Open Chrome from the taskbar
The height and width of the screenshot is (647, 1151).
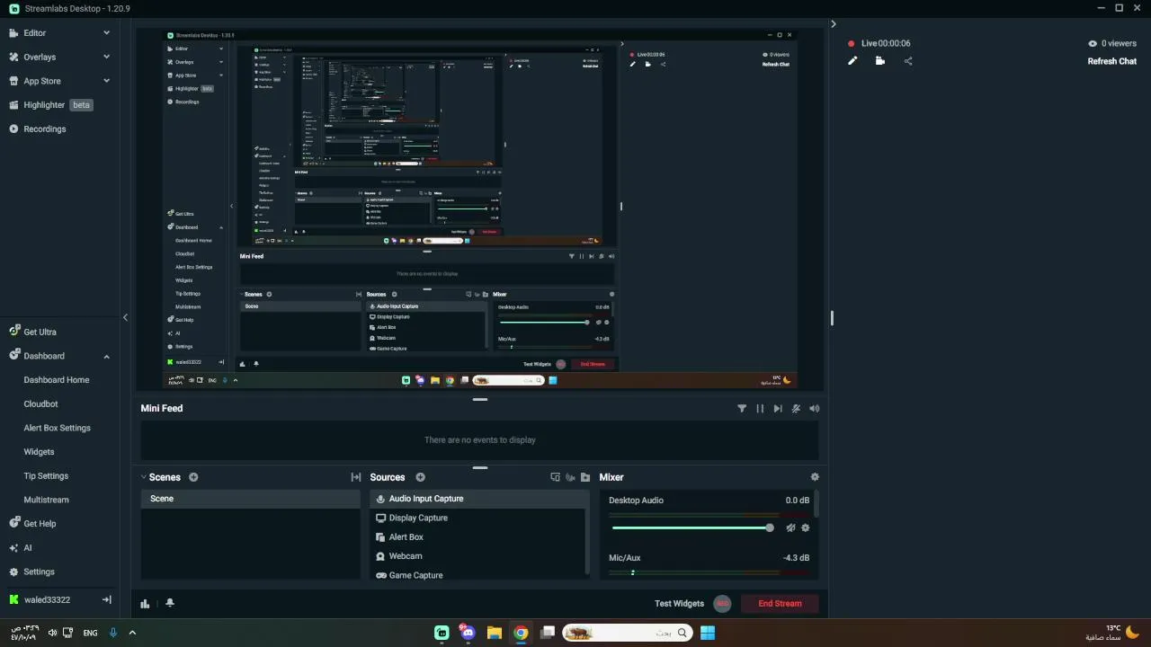click(x=520, y=633)
